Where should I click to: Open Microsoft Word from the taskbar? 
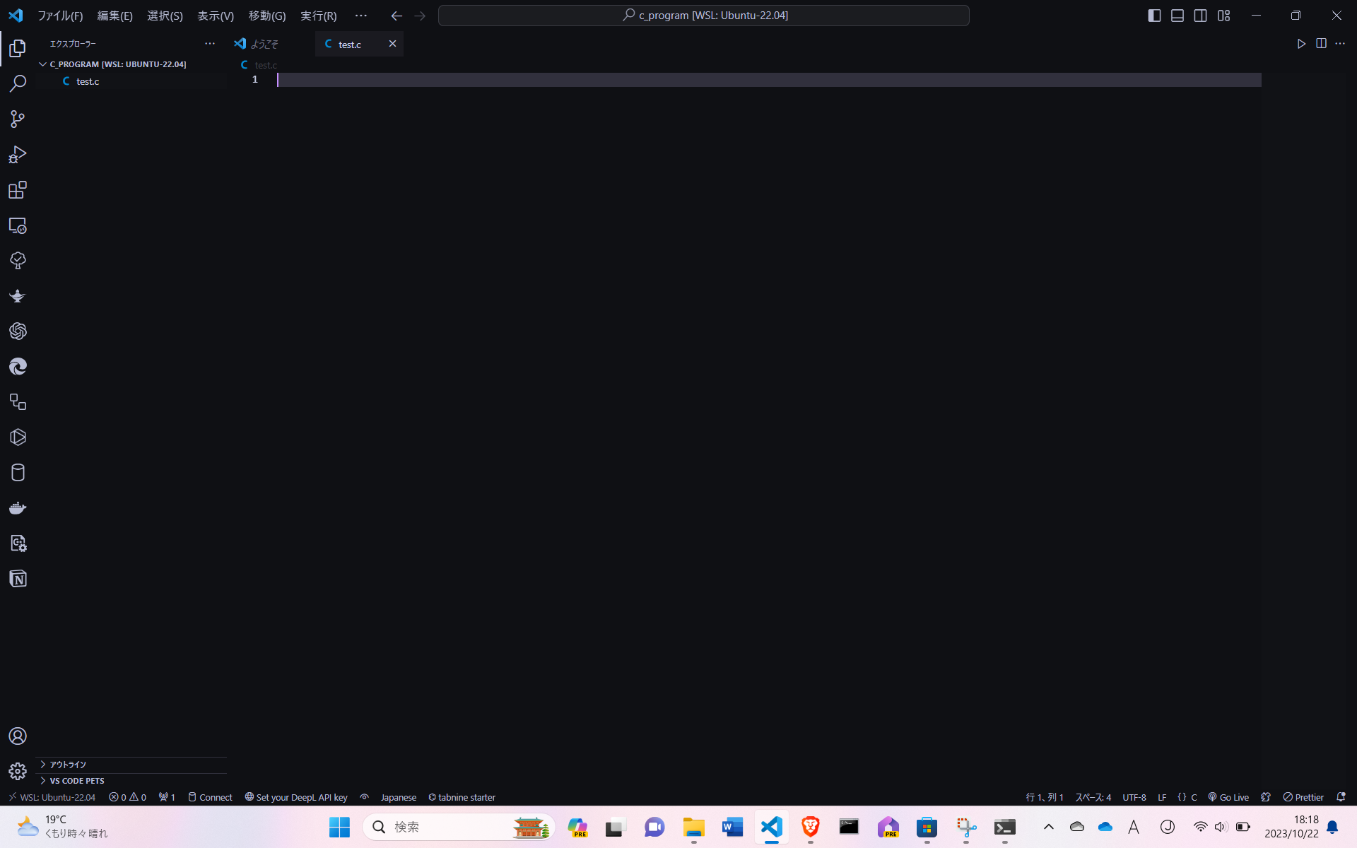pos(732,827)
